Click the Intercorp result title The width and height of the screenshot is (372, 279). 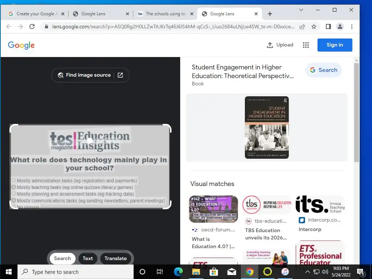tap(310, 230)
